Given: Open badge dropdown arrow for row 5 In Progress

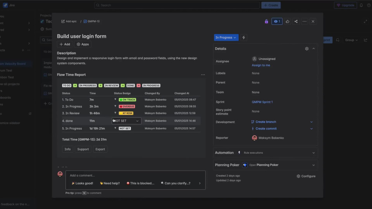Looking at the screenshot, I should [115, 128].
